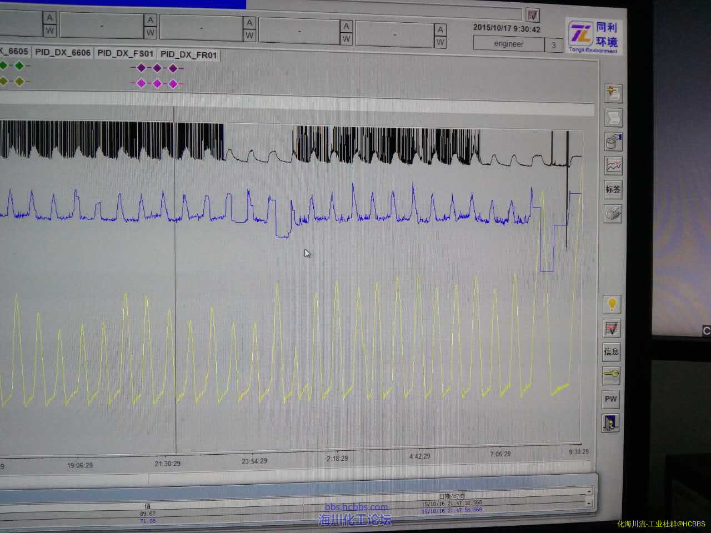This screenshot has width=711, height=533.
Task: Click the 21:30:29 time axis label
Action: click(167, 464)
